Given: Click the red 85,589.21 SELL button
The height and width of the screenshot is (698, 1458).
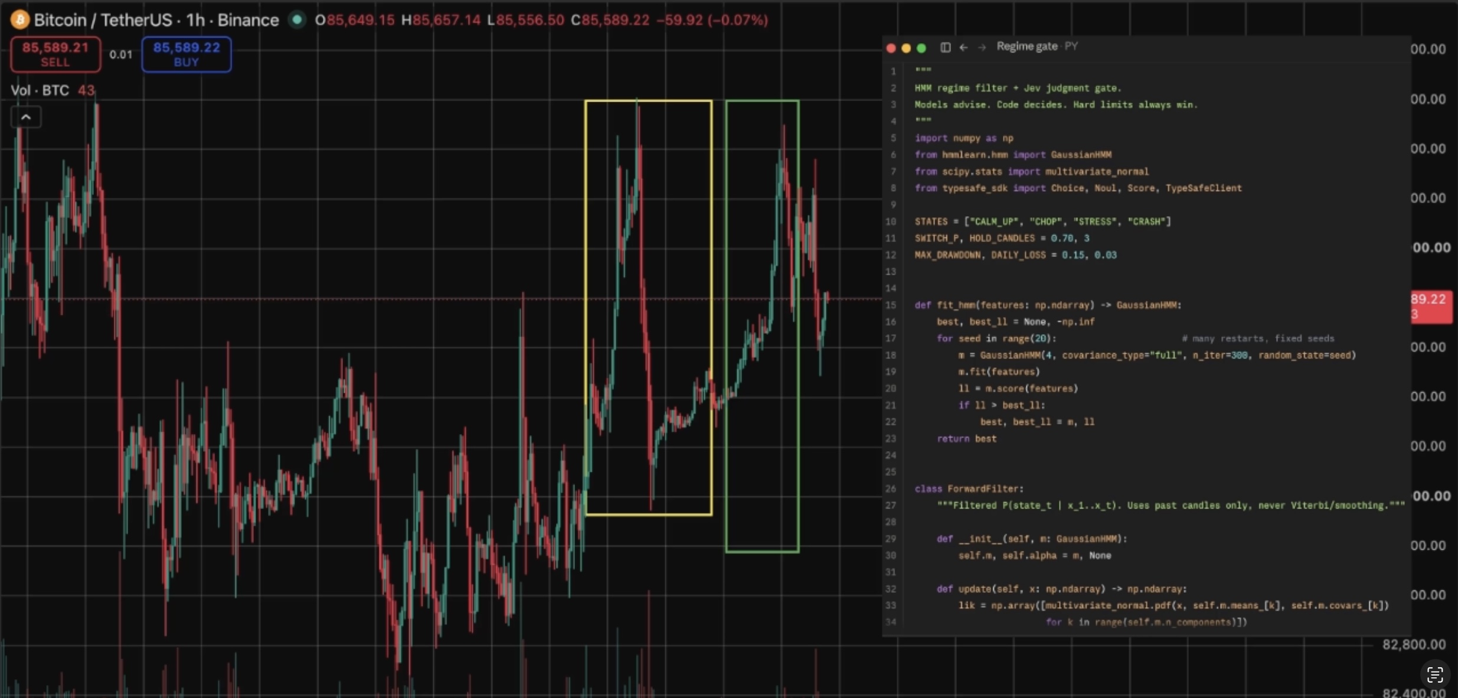Looking at the screenshot, I should point(55,54).
